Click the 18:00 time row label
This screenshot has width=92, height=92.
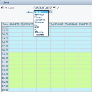[x=5, y=90]
